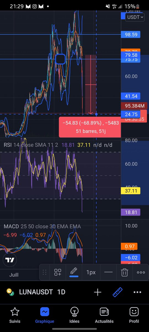The image size is (149, 332).
Task: Tap the purple 18.81 RSI axis label
Action: 131,212
